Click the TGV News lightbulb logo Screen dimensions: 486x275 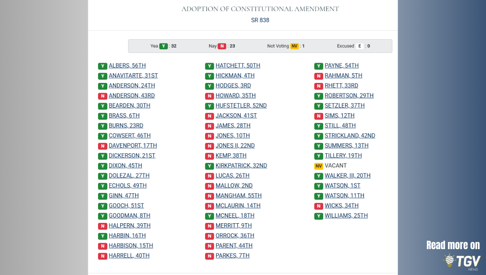click(449, 260)
